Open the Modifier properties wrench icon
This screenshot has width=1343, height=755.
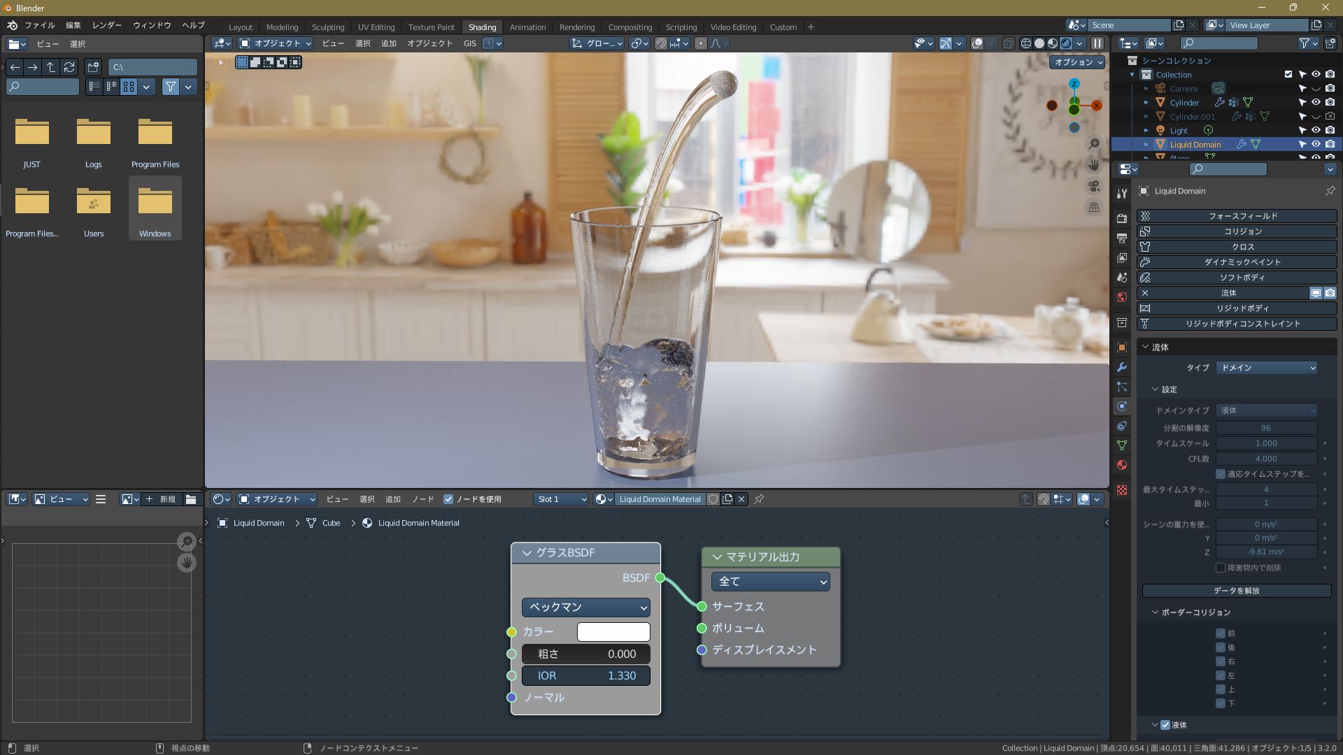(x=1122, y=367)
